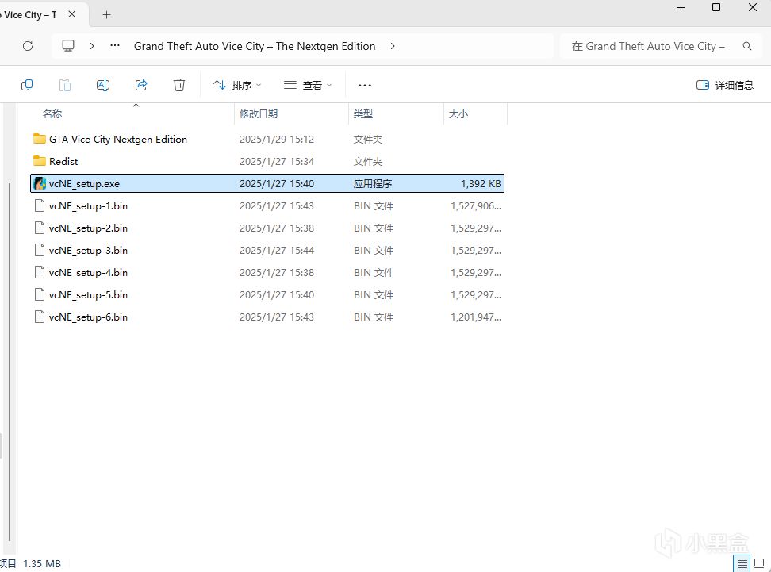Click the paste clipboard icon
Viewport: 771px width, 572px height.
point(65,85)
